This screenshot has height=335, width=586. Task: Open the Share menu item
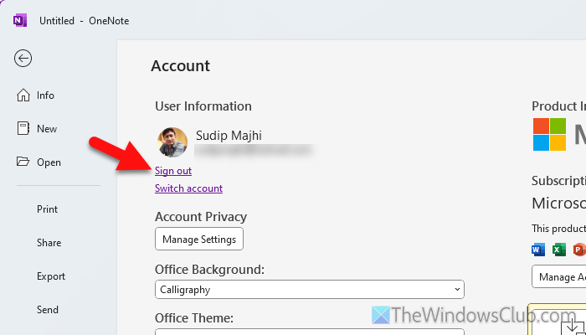pyautogui.click(x=49, y=243)
